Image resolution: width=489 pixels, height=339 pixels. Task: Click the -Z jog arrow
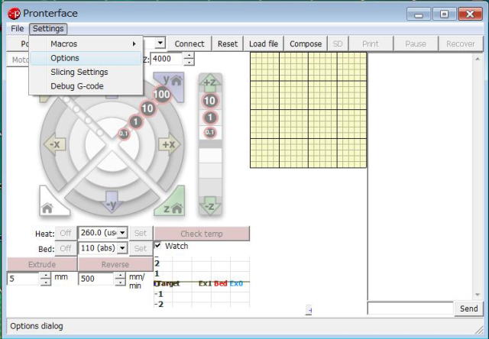[210, 205]
